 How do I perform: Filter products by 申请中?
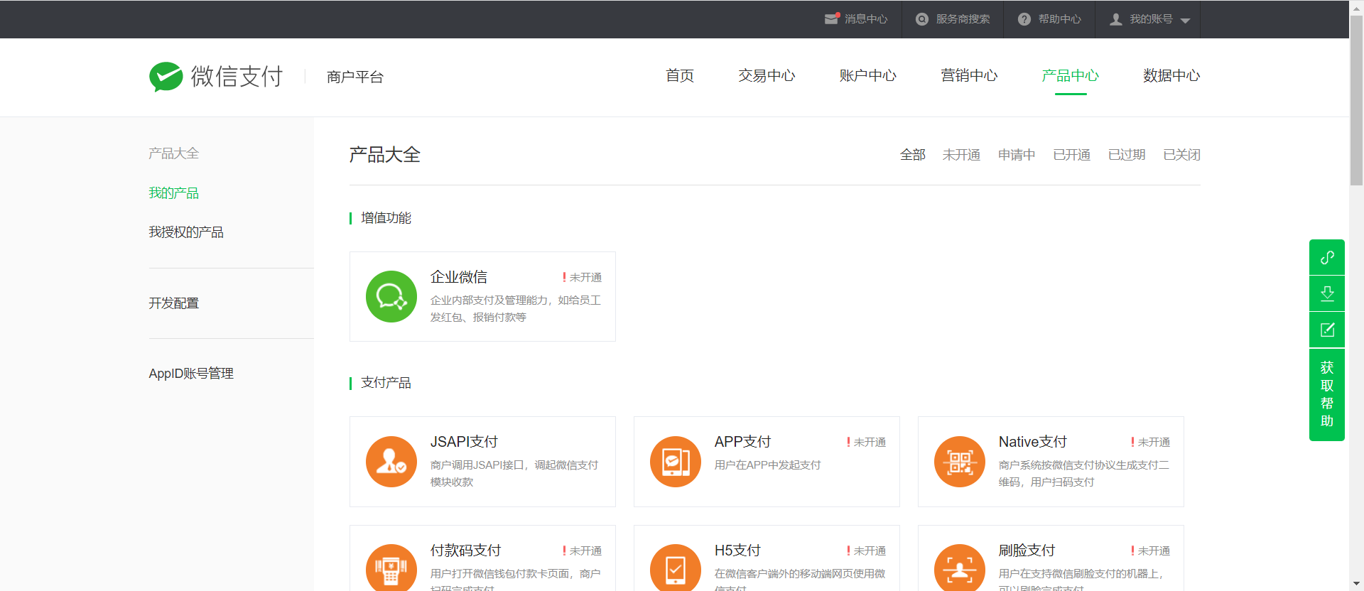1017,155
